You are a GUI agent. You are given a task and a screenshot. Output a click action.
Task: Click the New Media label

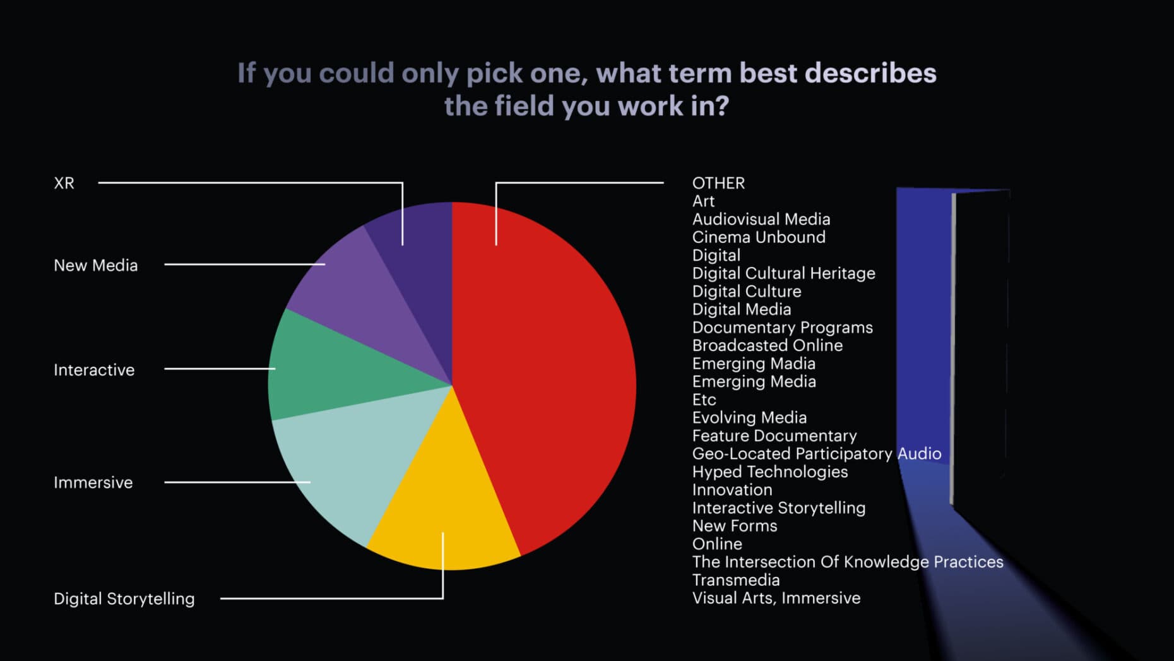tap(95, 265)
